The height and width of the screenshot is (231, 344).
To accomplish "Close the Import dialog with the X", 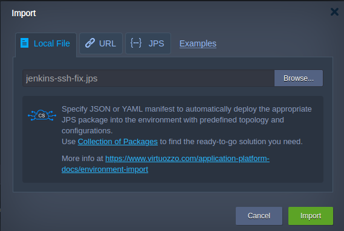I will coord(334,12).
